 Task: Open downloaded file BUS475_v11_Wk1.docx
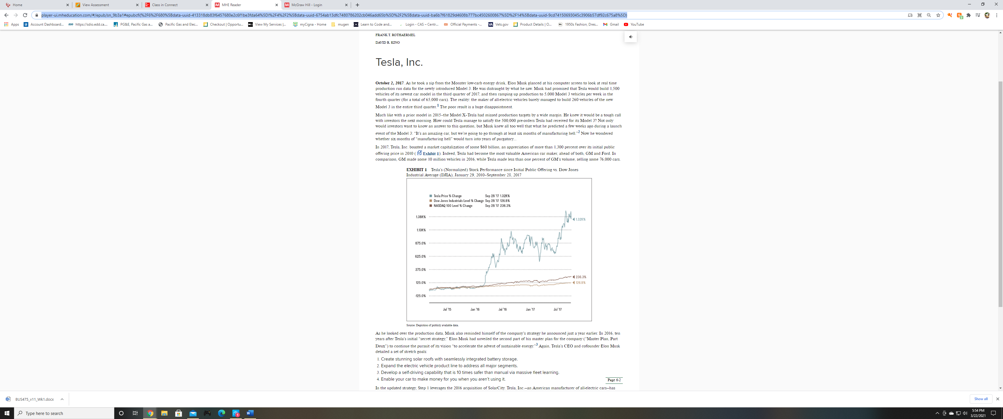pyautogui.click(x=30, y=399)
